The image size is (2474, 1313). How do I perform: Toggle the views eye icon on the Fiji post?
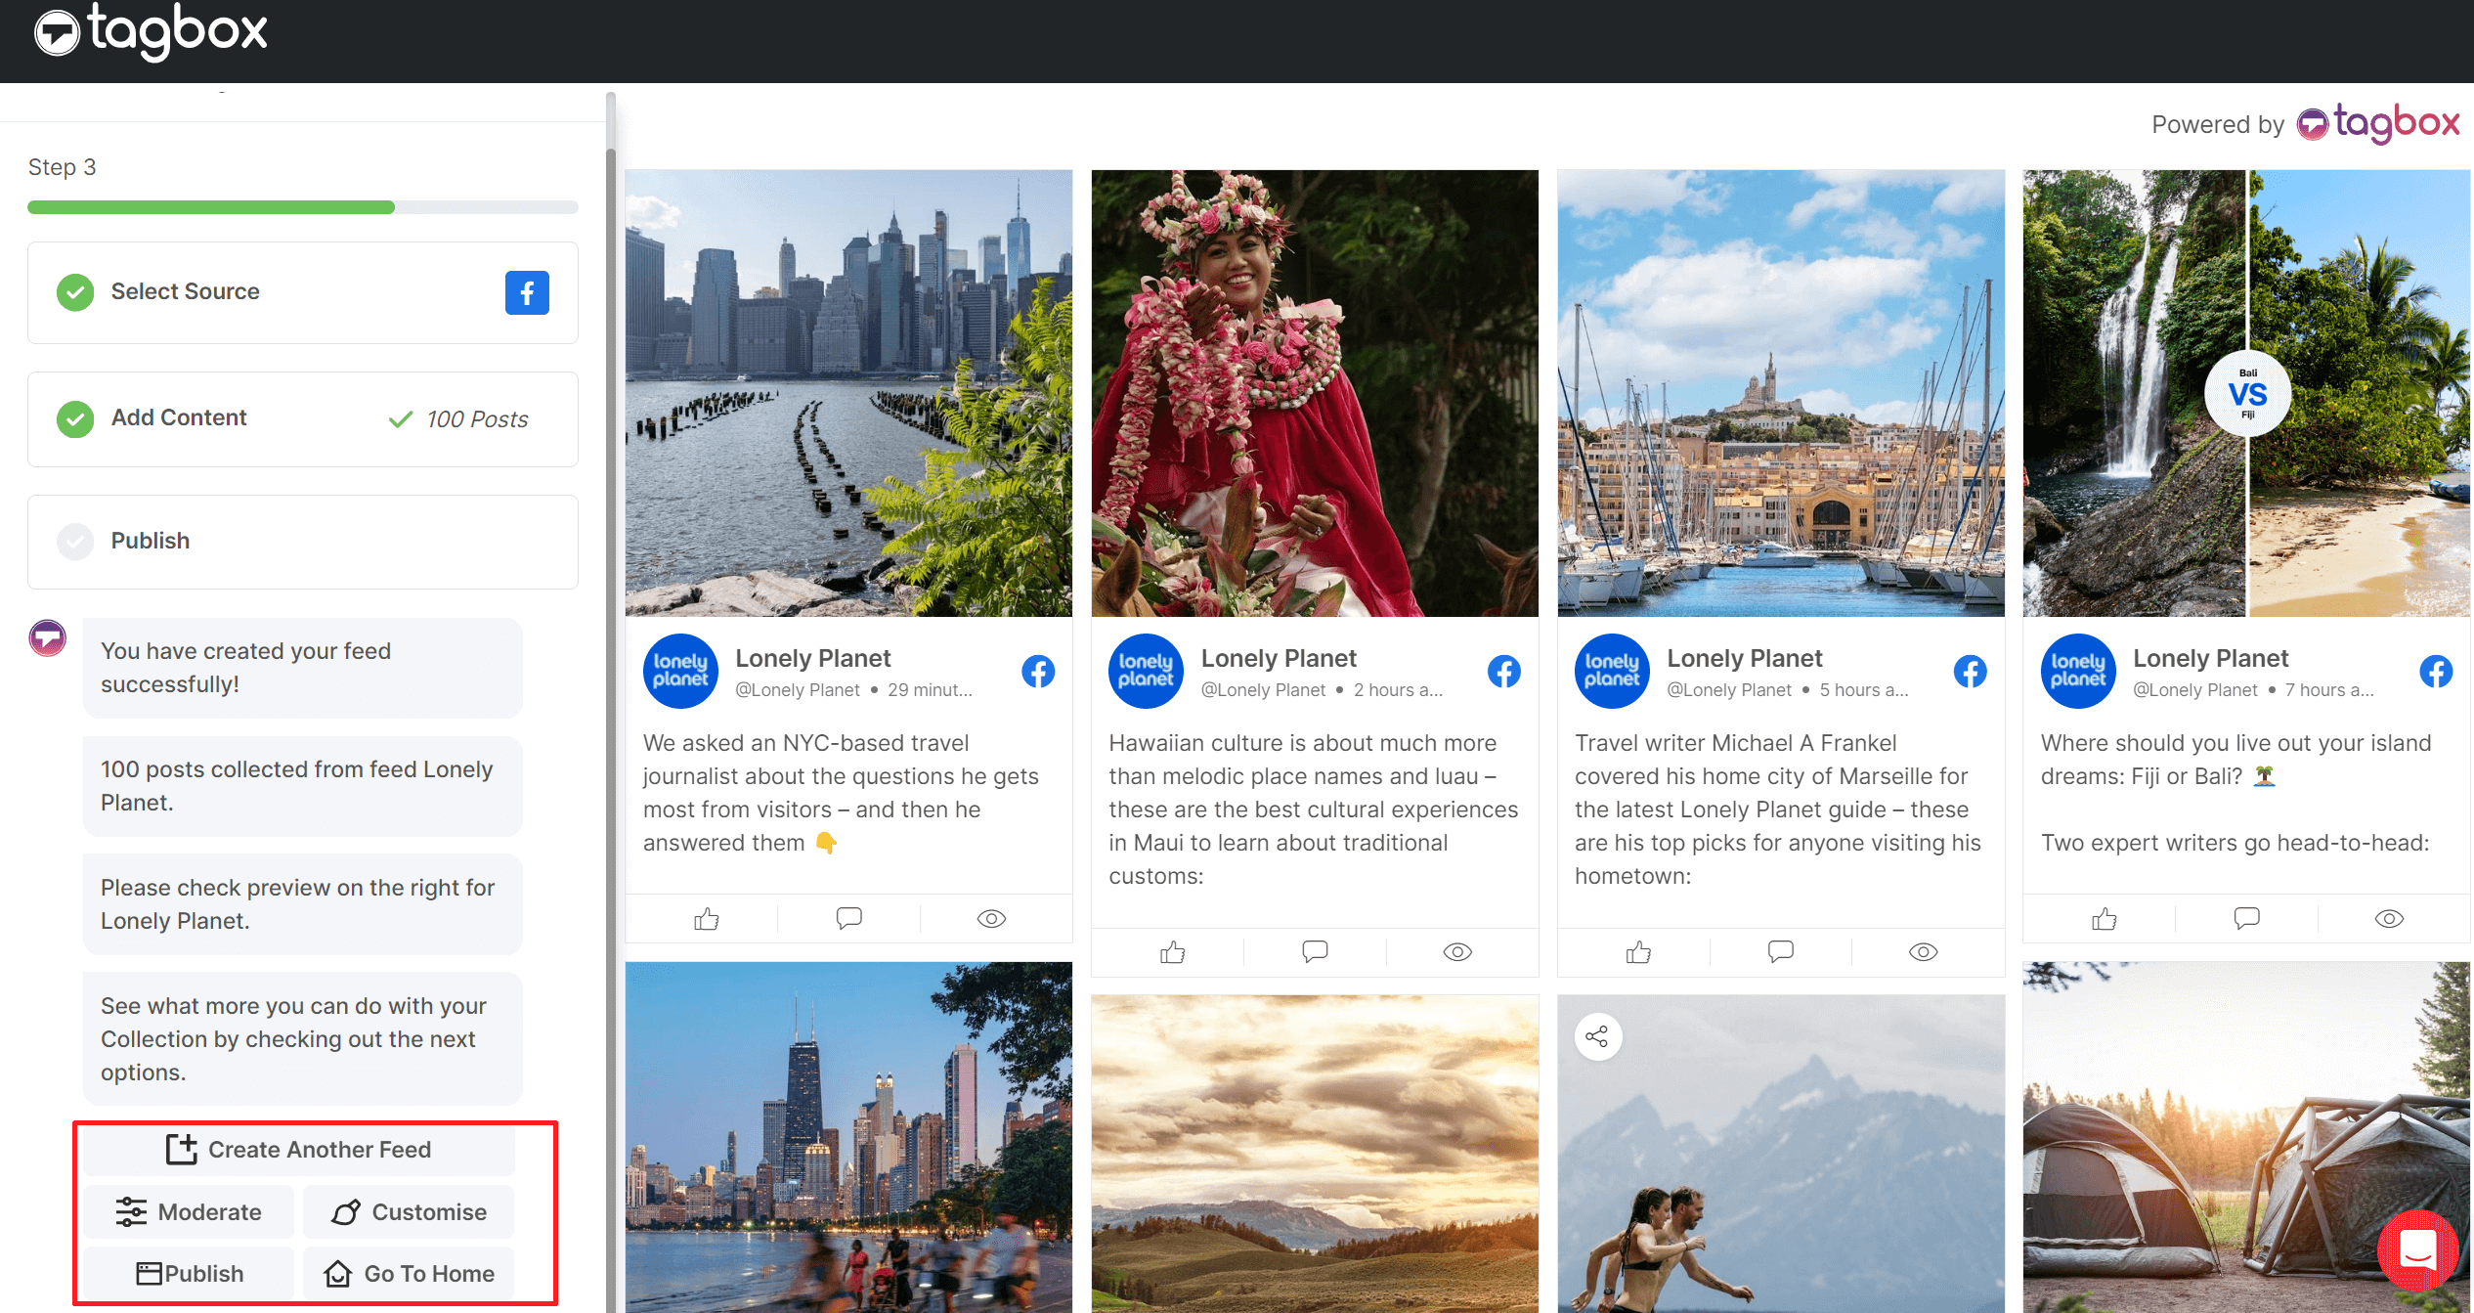[2389, 918]
